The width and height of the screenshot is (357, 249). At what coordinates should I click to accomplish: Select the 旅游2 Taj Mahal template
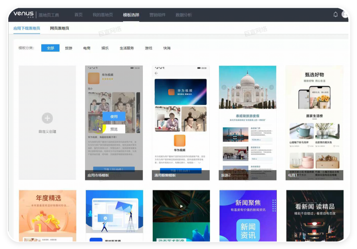point(248,123)
